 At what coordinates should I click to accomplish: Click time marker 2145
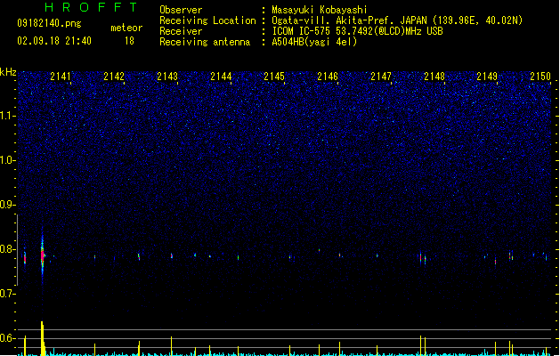tap(274, 77)
